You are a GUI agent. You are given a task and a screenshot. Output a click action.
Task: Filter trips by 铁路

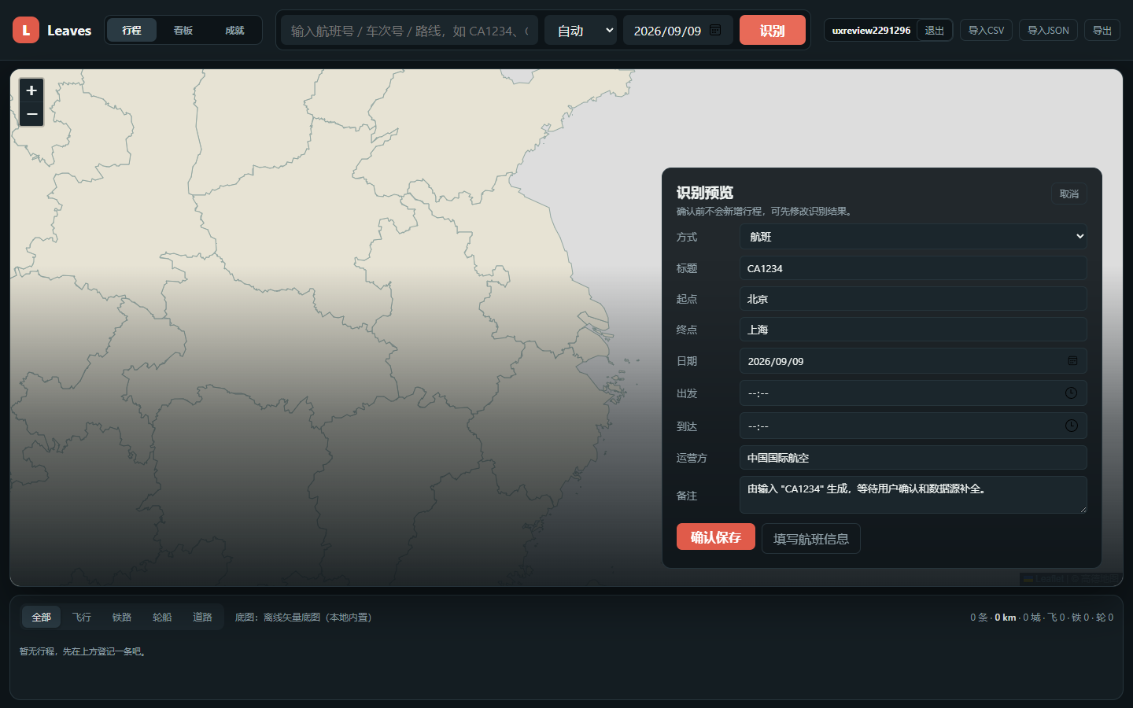[122, 618]
